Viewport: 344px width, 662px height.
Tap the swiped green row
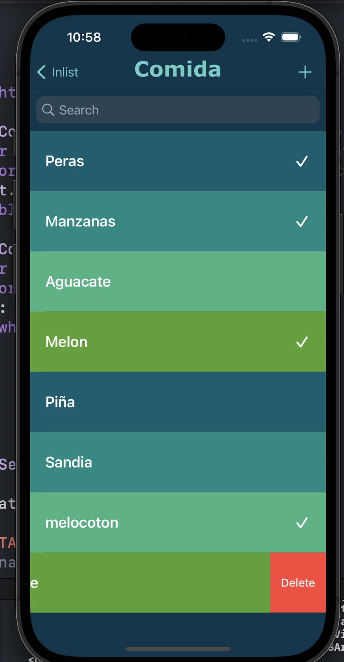coord(151,583)
